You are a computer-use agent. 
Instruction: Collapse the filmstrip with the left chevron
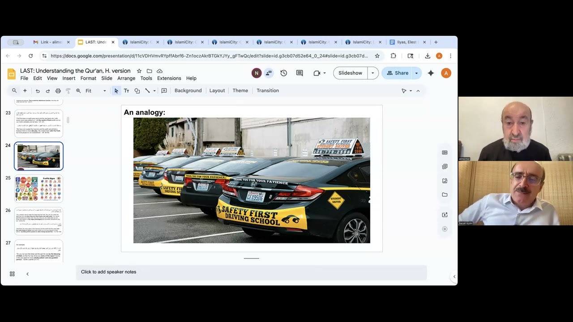[x=27, y=274]
